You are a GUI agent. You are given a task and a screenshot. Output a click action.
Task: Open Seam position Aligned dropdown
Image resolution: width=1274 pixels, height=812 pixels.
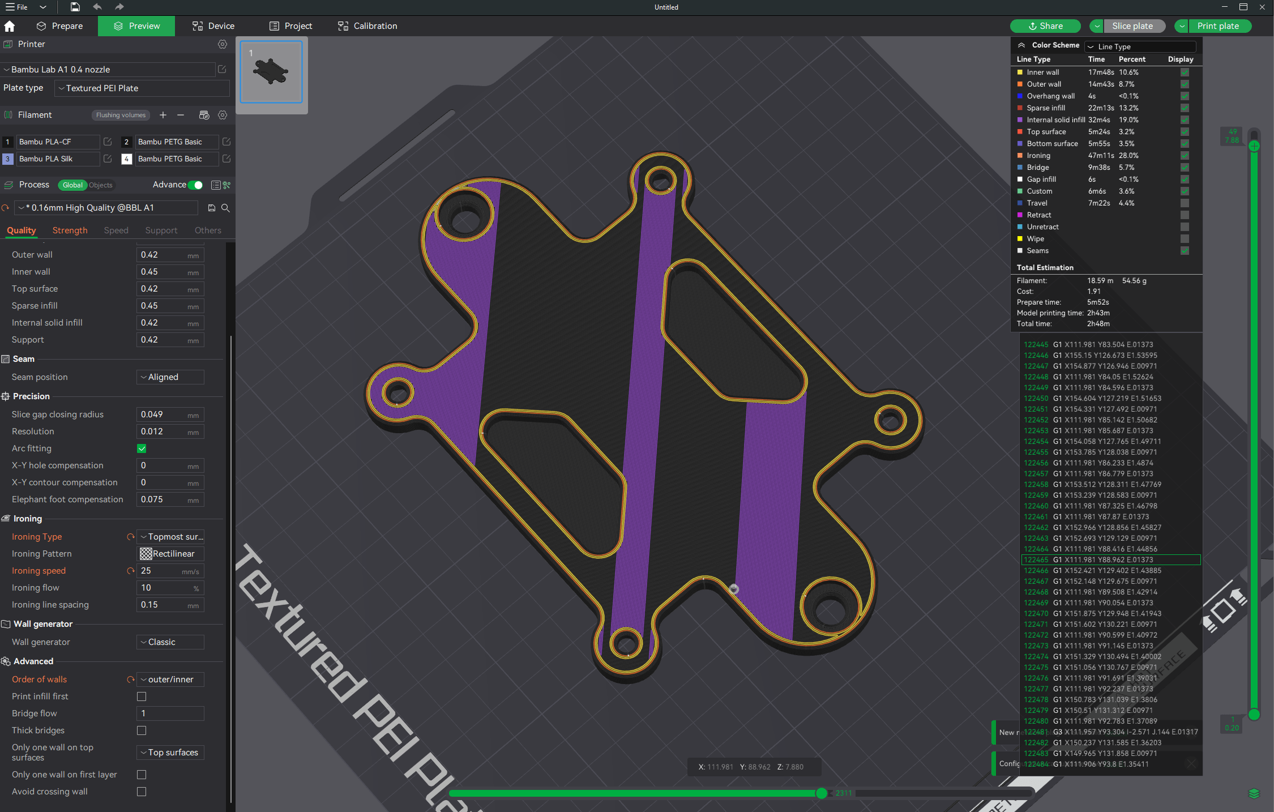tap(170, 377)
